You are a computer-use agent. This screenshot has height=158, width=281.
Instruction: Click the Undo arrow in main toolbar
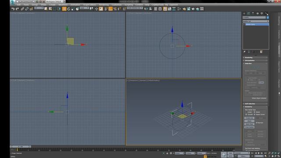coord(13,9)
